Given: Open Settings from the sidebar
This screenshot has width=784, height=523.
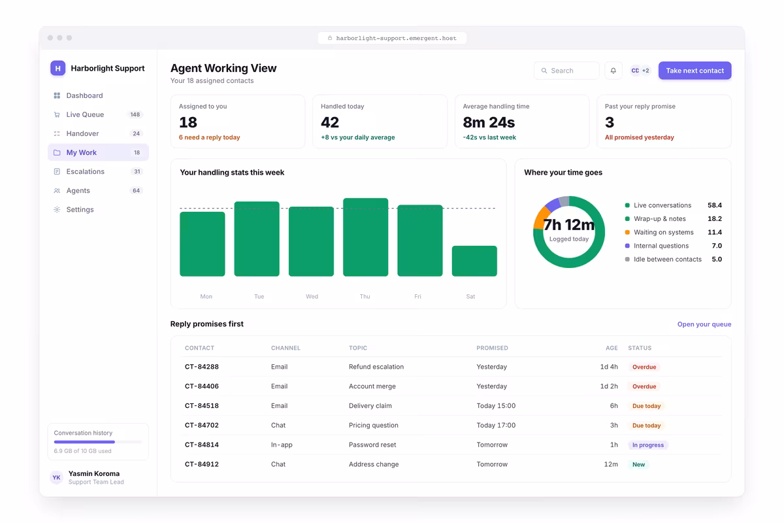Looking at the screenshot, I should tap(98, 209).
